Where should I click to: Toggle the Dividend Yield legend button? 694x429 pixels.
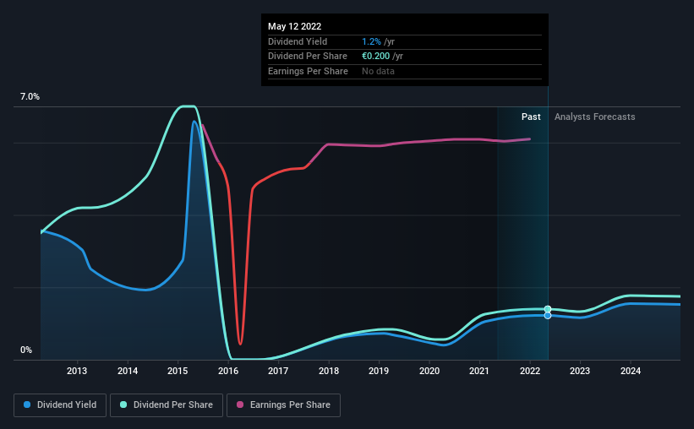click(60, 405)
